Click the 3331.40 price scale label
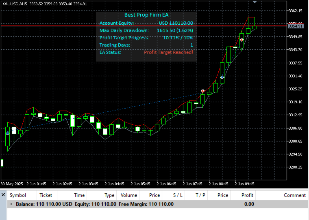 296,76
